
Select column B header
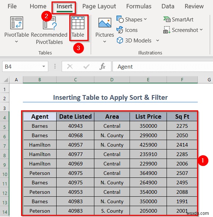40,80
